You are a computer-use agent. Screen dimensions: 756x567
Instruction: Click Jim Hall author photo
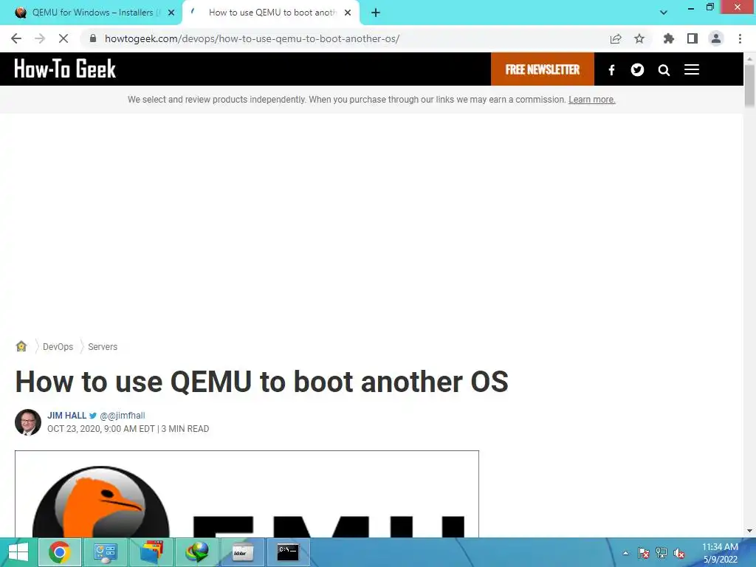(x=28, y=422)
